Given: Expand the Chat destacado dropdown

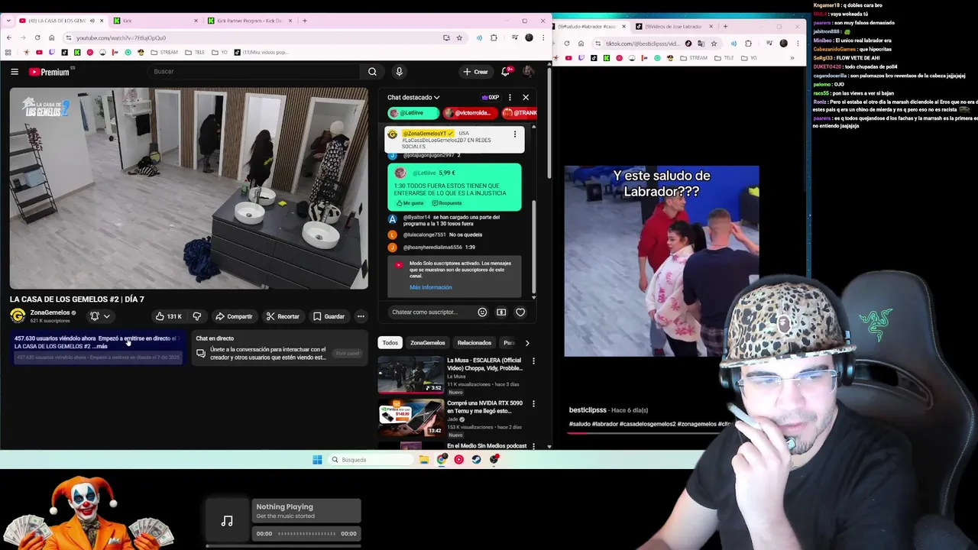Looking at the screenshot, I should click(x=413, y=98).
